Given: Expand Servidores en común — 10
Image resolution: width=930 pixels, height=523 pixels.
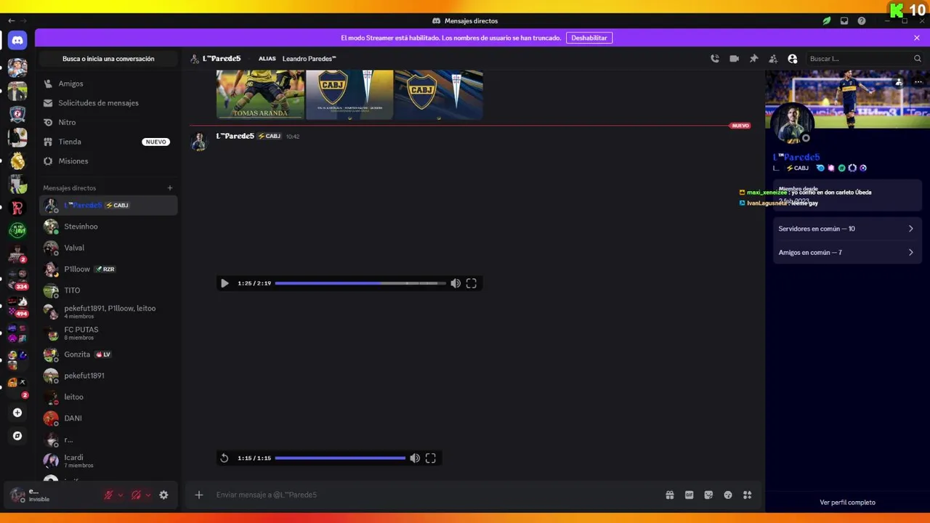Looking at the screenshot, I should pyautogui.click(x=847, y=229).
